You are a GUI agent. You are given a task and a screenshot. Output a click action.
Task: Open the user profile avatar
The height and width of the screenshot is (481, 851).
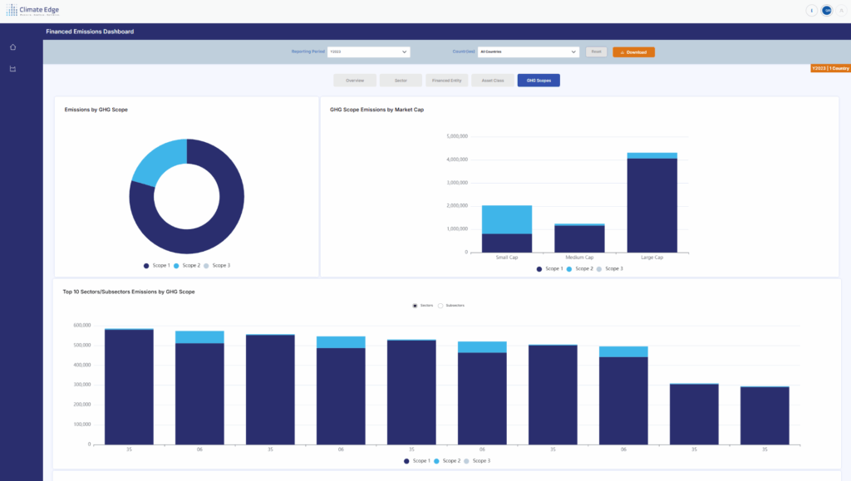(x=827, y=11)
